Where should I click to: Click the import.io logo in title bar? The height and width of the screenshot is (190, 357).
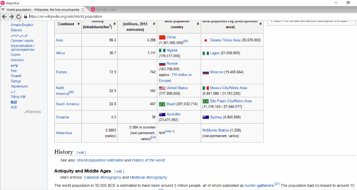(x=2, y=3)
